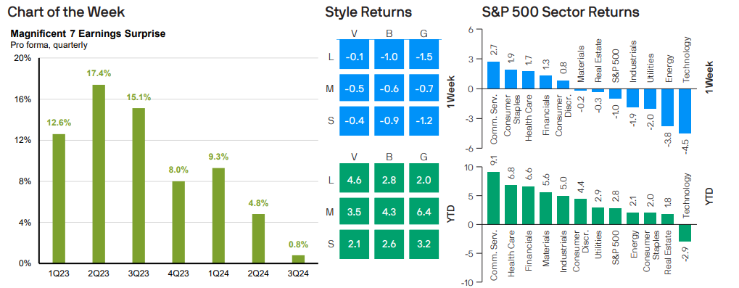Click the Technology -2.9 YTD bar
The width and height of the screenshot is (739, 288).
click(x=685, y=234)
